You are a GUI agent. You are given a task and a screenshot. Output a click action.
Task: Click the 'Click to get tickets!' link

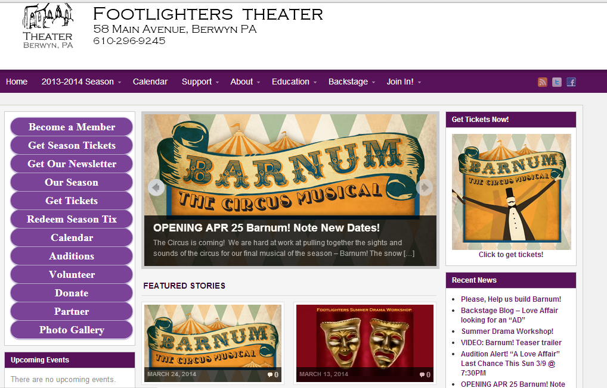click(x=510, y=255)
